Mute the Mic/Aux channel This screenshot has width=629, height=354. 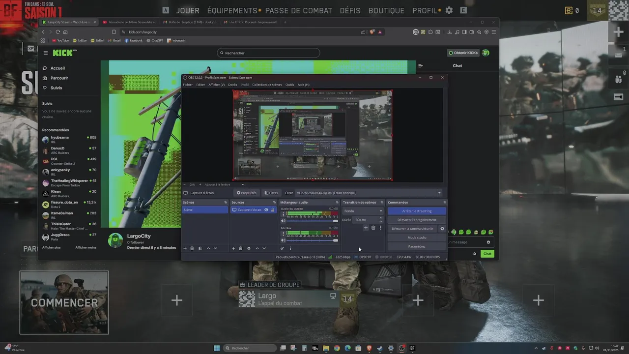click(283, 240)
